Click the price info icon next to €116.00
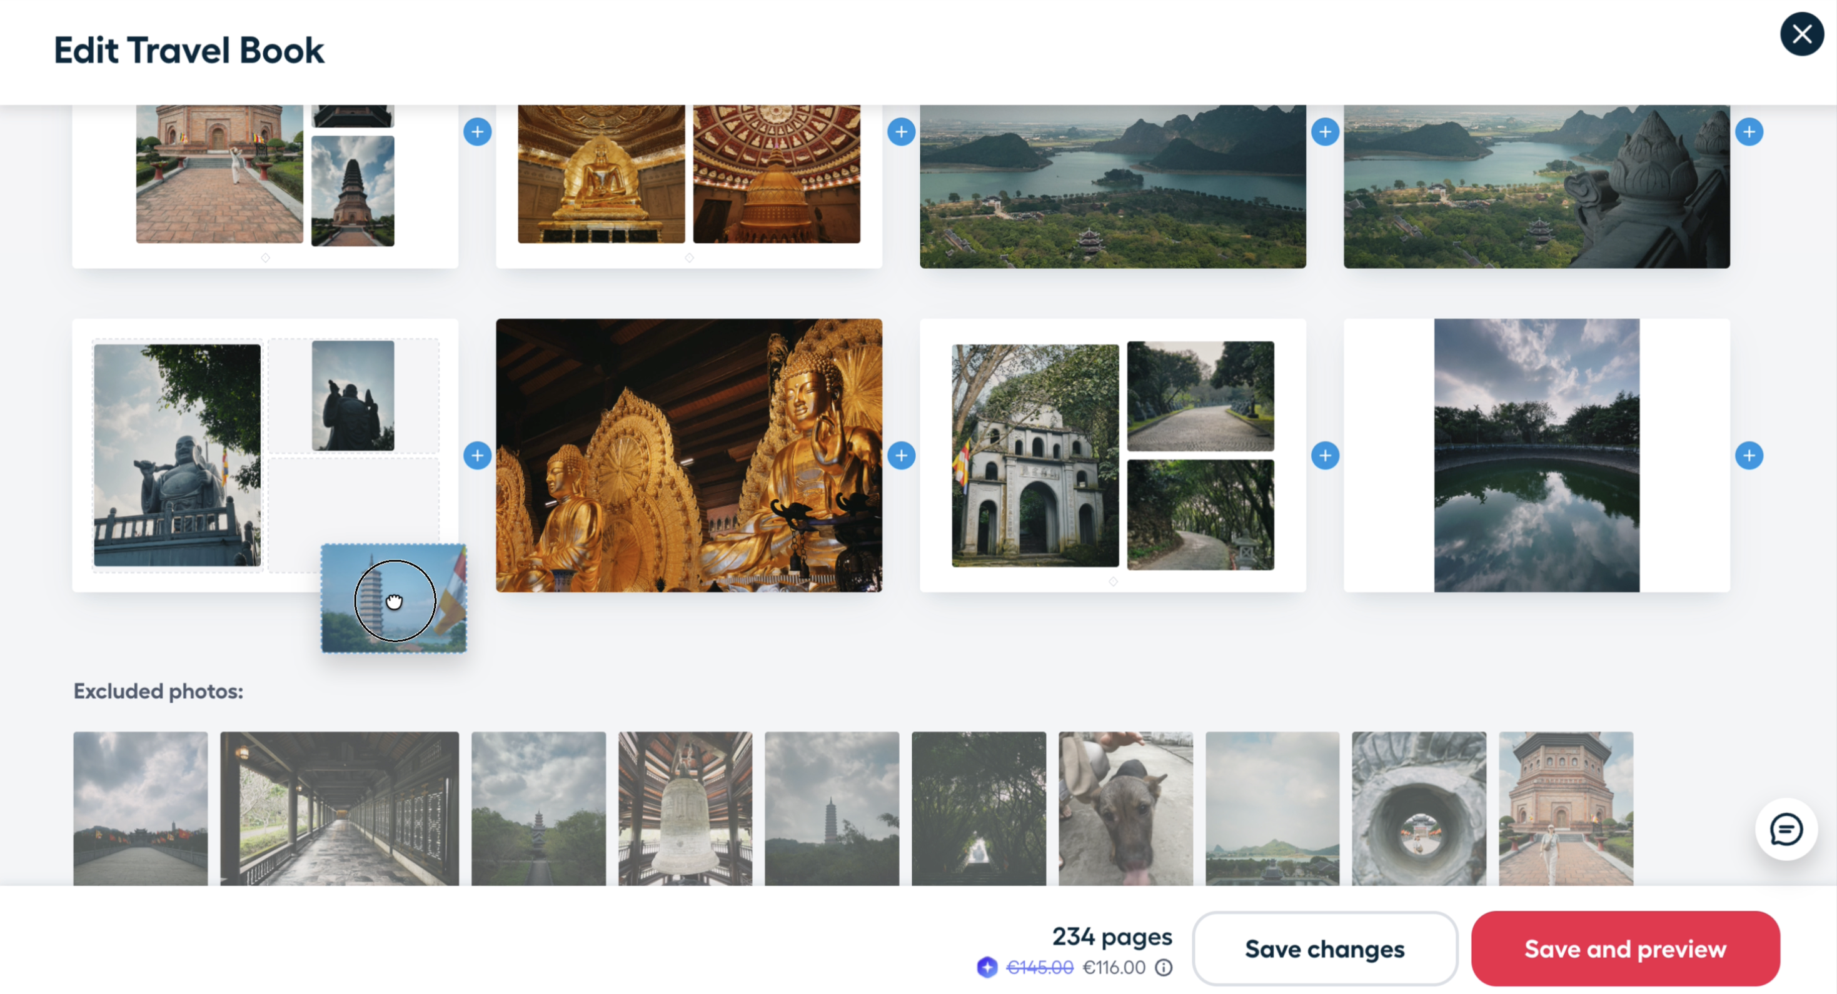 click(x=1163, y=968)
